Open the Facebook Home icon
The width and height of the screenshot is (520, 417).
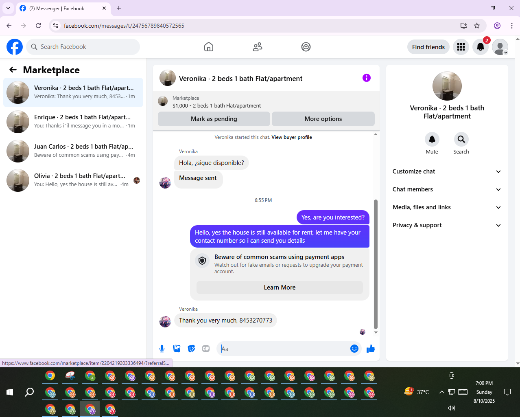coord(209,47)
